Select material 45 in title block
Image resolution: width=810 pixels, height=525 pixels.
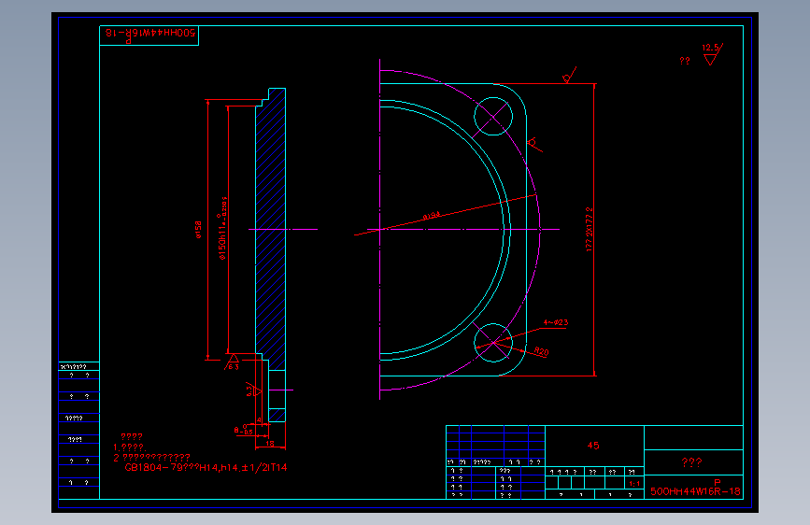pyautogui.click(x=593, y=446)
